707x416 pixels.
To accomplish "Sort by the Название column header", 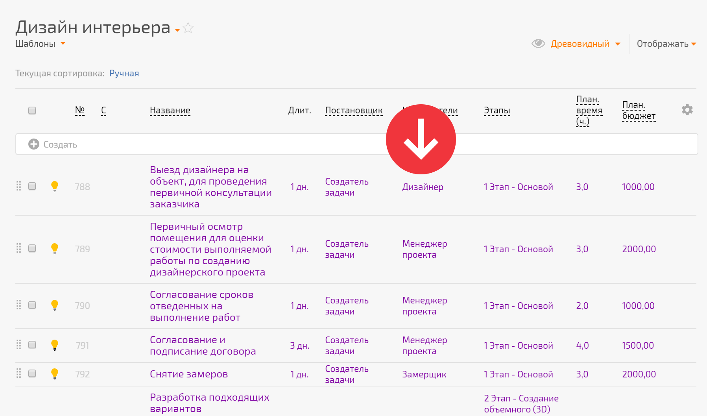I will click(170, 111).
